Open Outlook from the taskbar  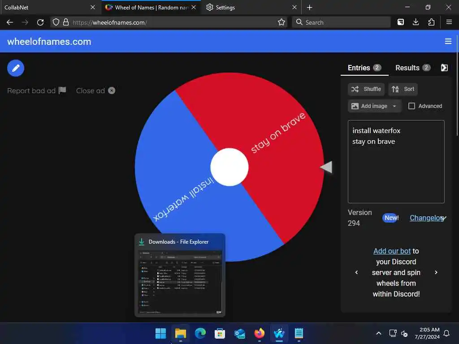pos(240,333)
